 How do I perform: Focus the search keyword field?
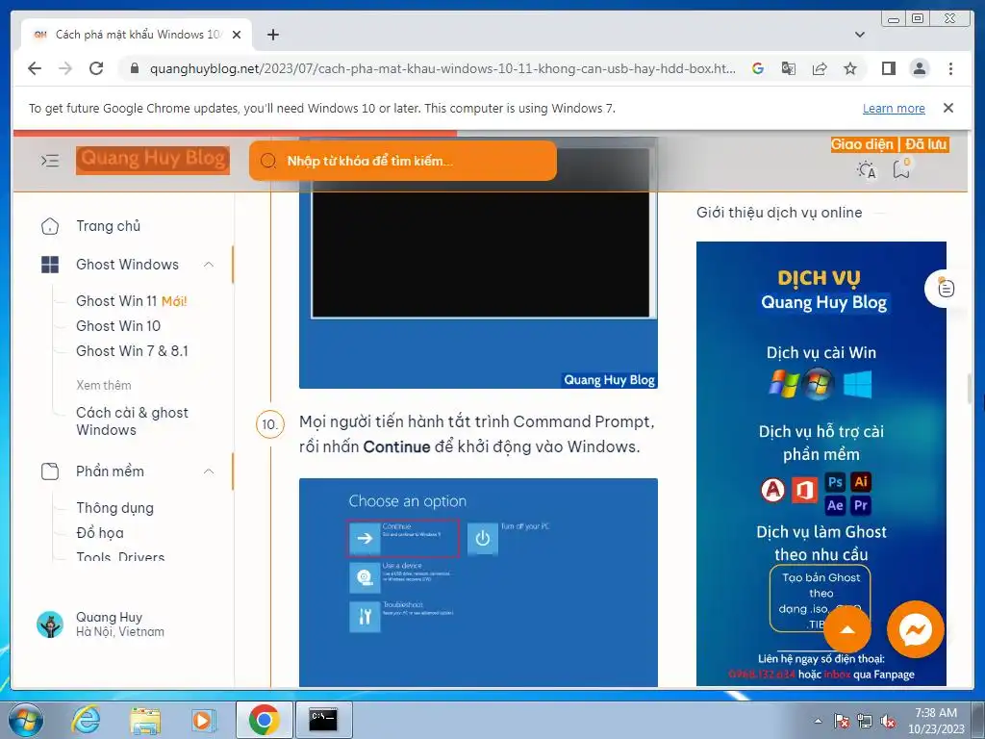(403, 161)
